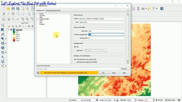The height and width of the screenshot is (102, 182).
Task: Collapse the cdne44k layer legend
Action: (9, 30)
